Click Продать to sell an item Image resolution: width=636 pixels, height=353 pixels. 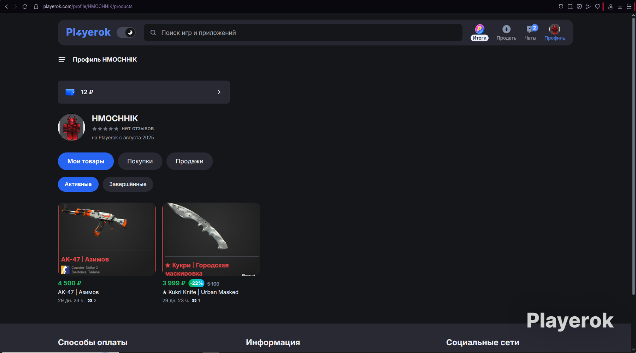506,32
